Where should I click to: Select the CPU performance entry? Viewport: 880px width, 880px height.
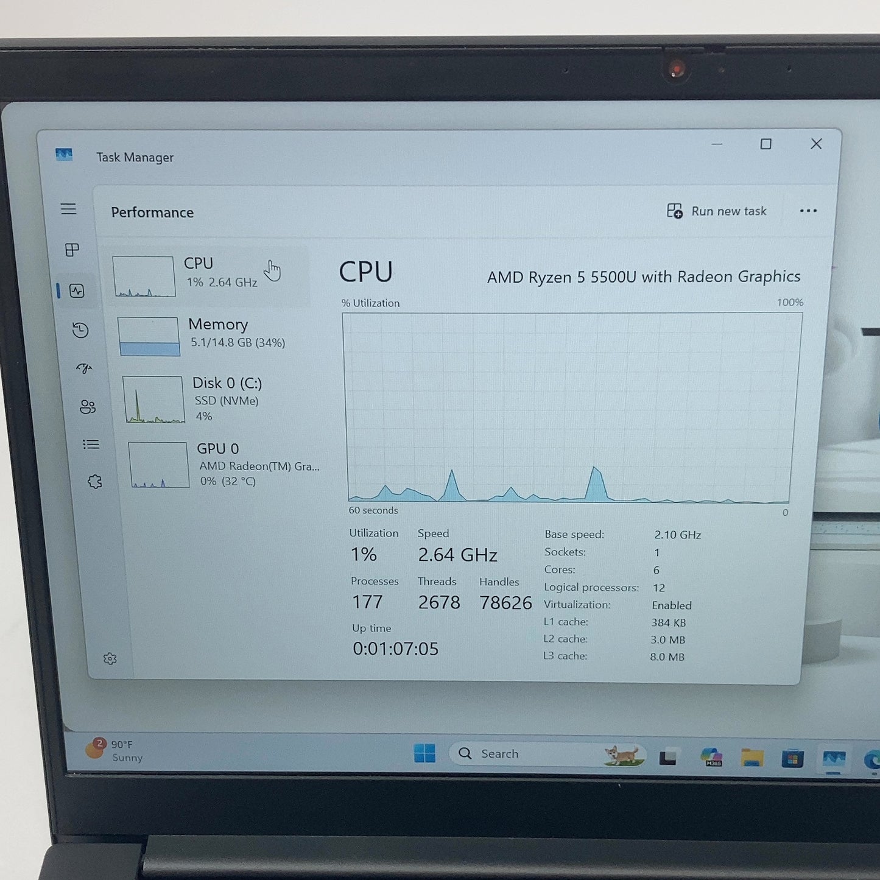(x=210, y=276)
